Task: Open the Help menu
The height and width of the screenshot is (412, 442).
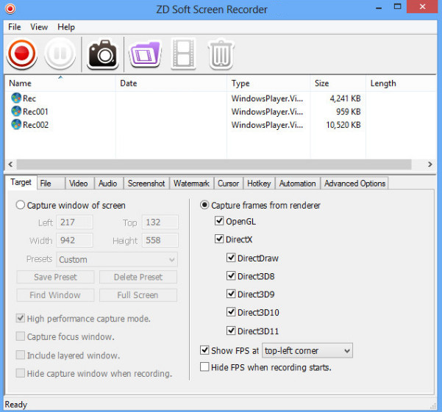Action: [66, 27]
